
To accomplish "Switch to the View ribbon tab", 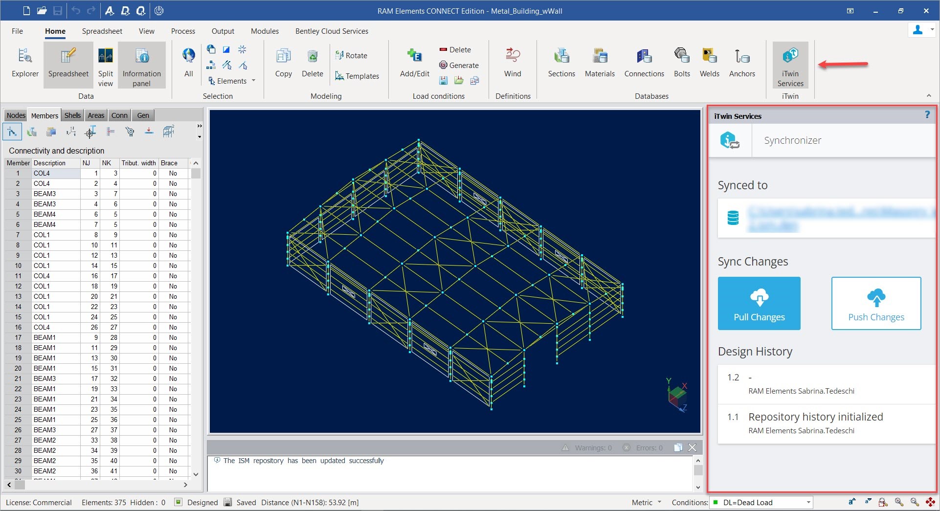I will tap(146, 31).
